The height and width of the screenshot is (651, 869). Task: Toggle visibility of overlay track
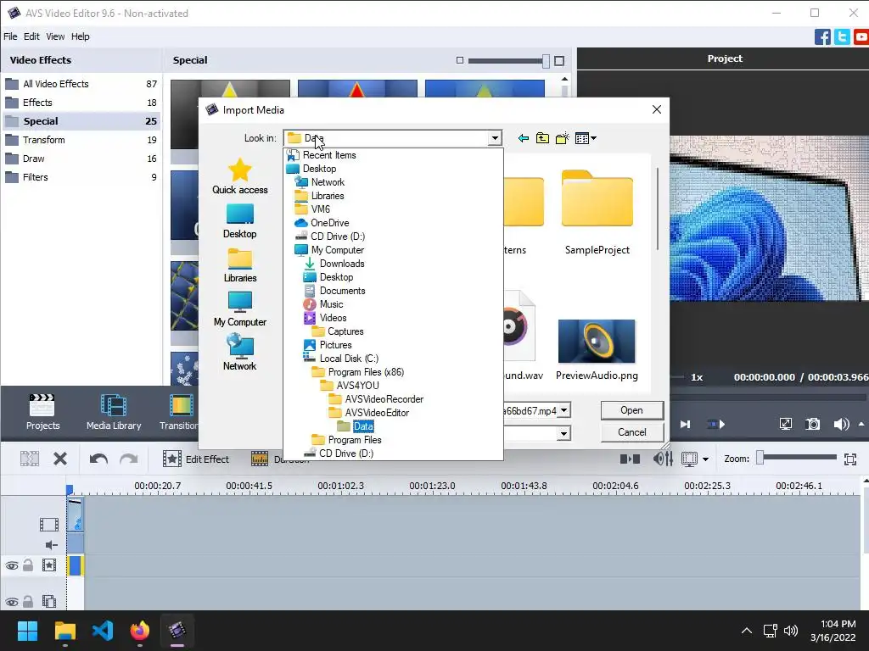[12, 602]
